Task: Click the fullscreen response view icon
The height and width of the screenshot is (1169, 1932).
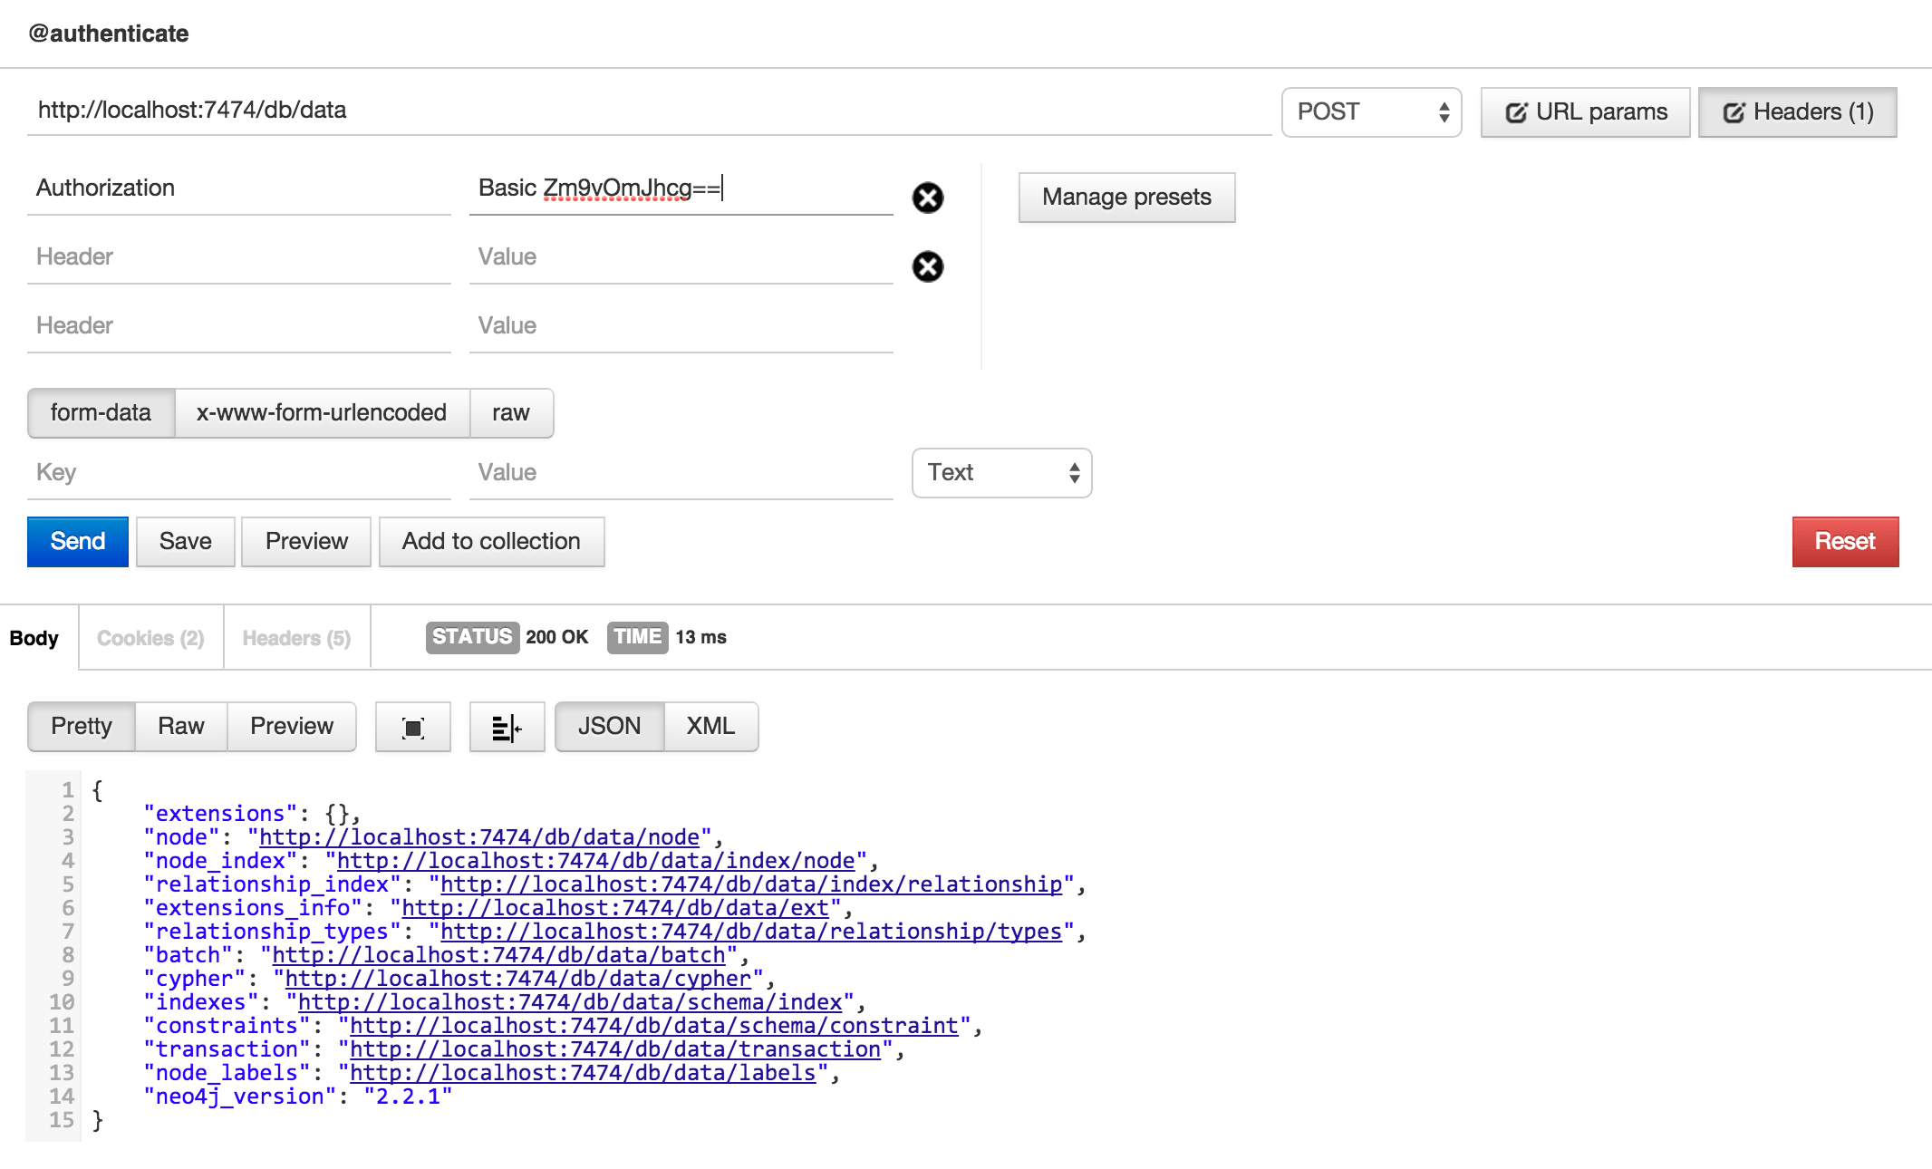Action: point(413,727)
